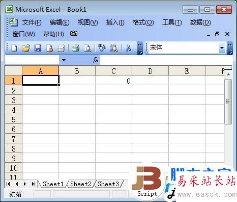Click the Open folder icon

click(26, 48)
